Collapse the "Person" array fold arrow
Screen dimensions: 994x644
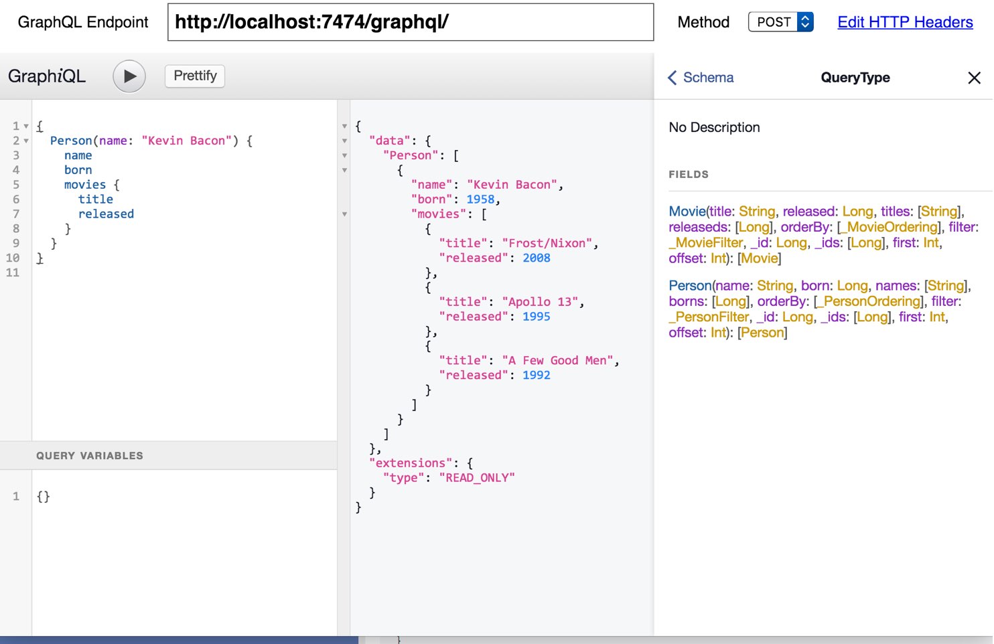[x=345, y=155]
